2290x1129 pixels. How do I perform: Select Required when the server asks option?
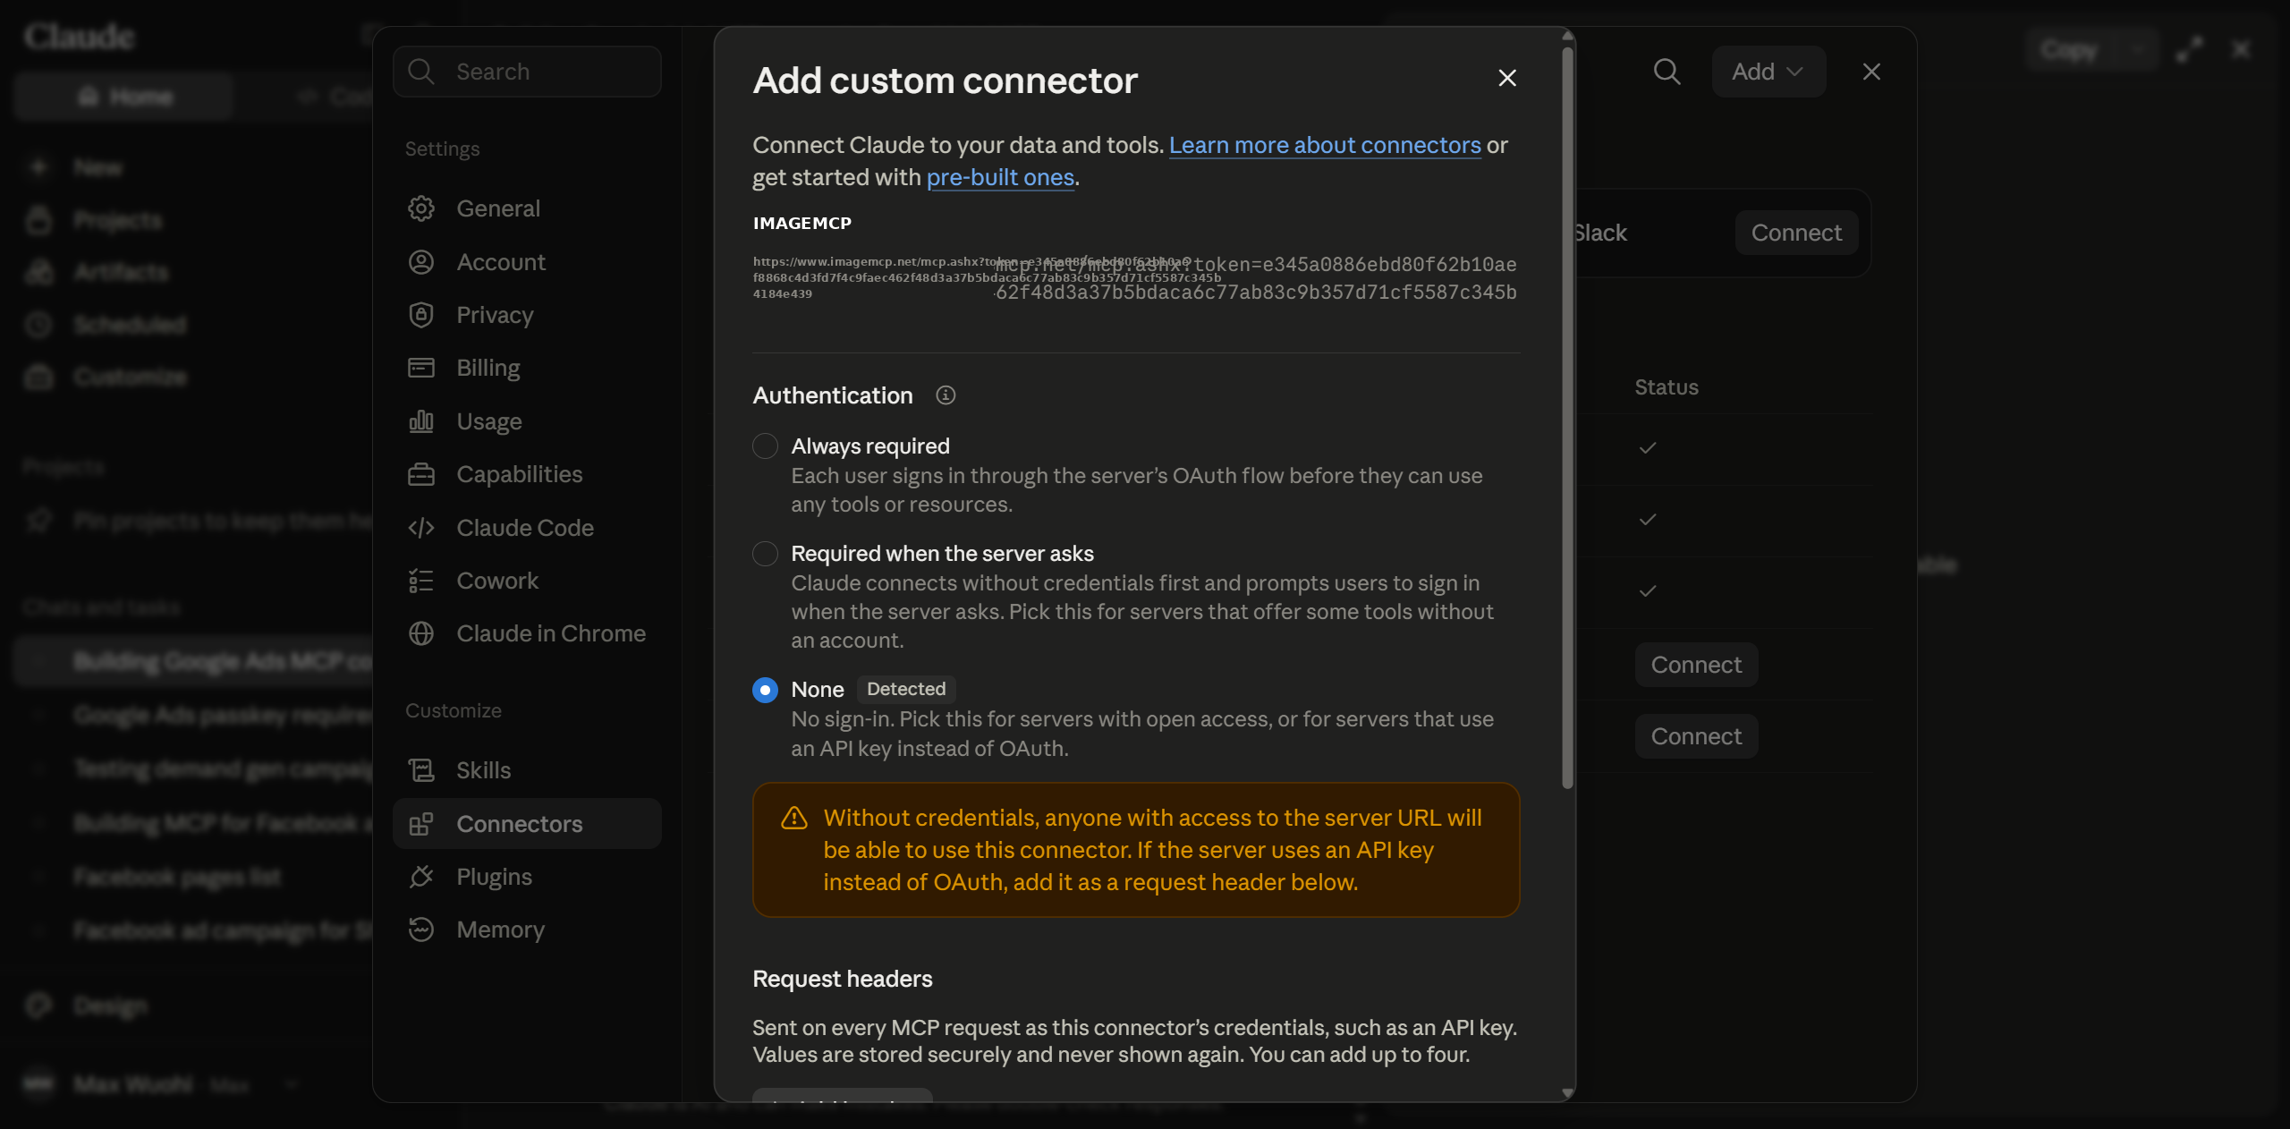click(765, 554)
